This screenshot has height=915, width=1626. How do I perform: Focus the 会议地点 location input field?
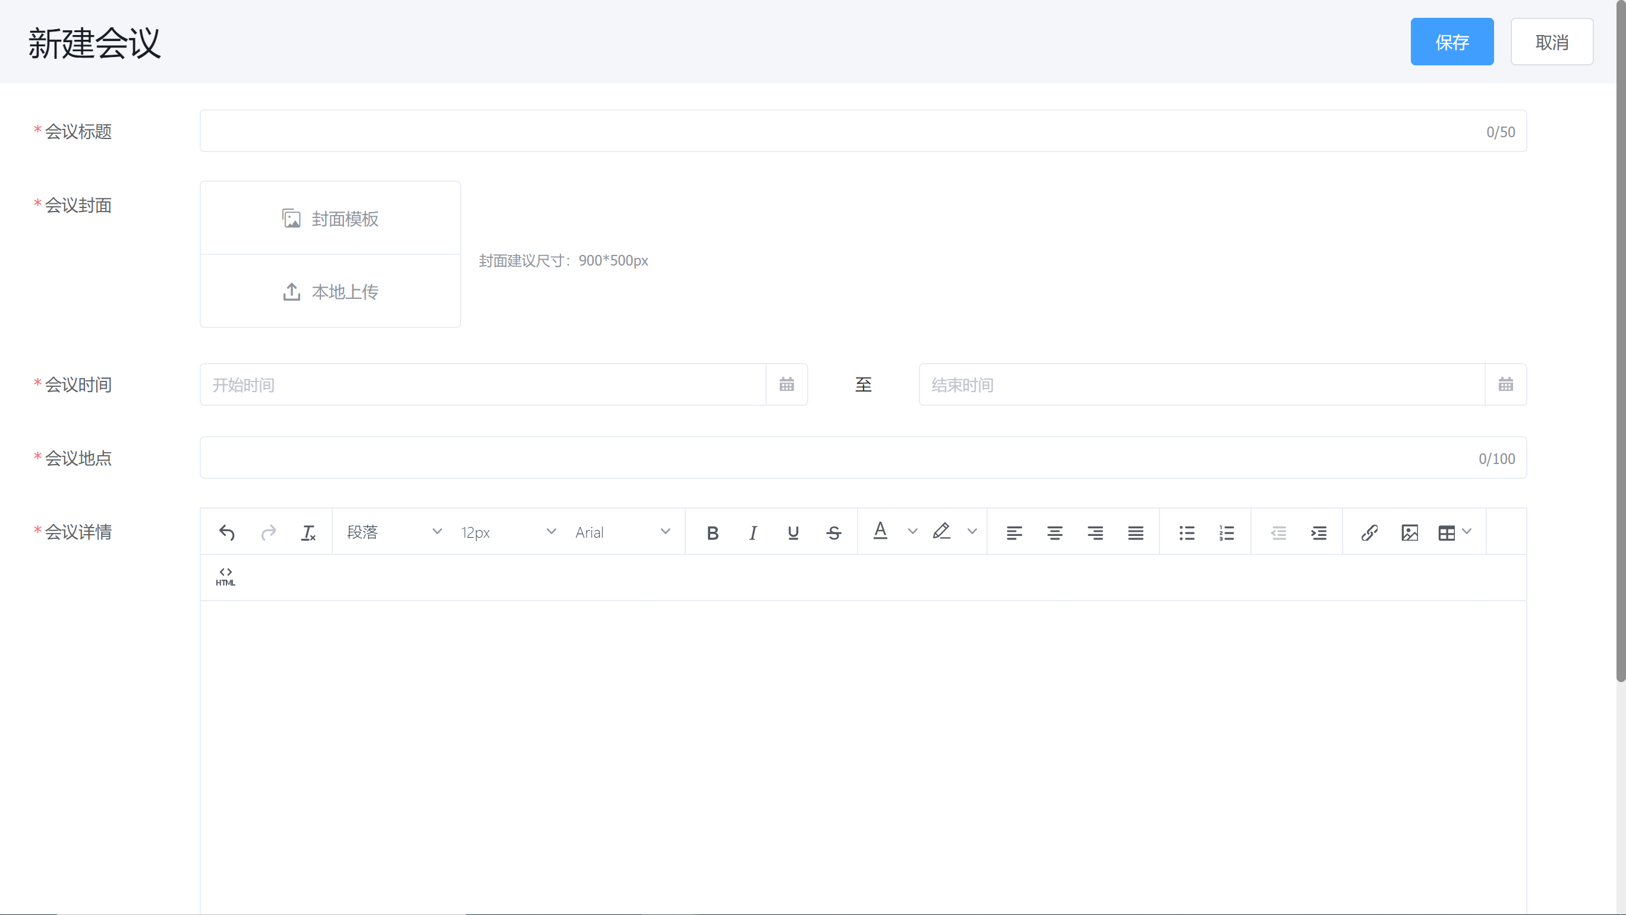[x=863, y=457]
